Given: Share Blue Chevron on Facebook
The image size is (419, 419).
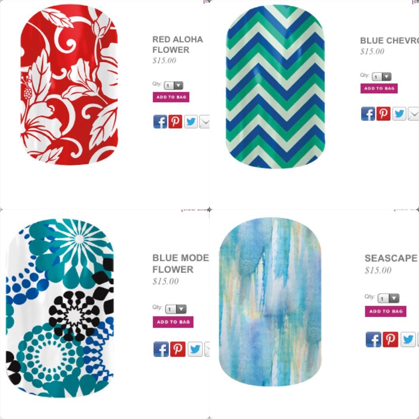Looking at the screenshot, I should (x=368, y=114).
